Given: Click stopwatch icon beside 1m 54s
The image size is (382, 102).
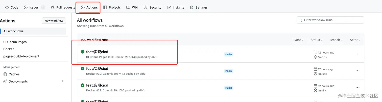Looking at the screenshot, I should (x=315, y=74).
